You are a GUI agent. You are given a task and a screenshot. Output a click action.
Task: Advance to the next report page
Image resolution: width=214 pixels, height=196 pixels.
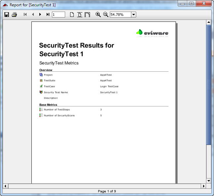tap(40, 15)
